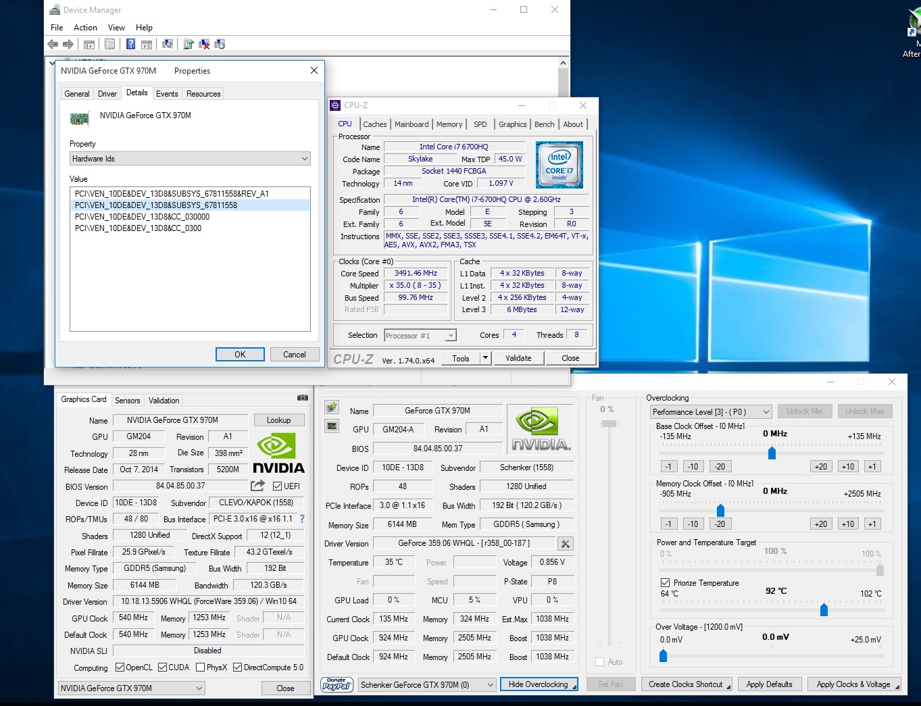Click the Memory Clock Offset slider handle
The width and height of the screenshot is (921, 706).
point(720,510)
